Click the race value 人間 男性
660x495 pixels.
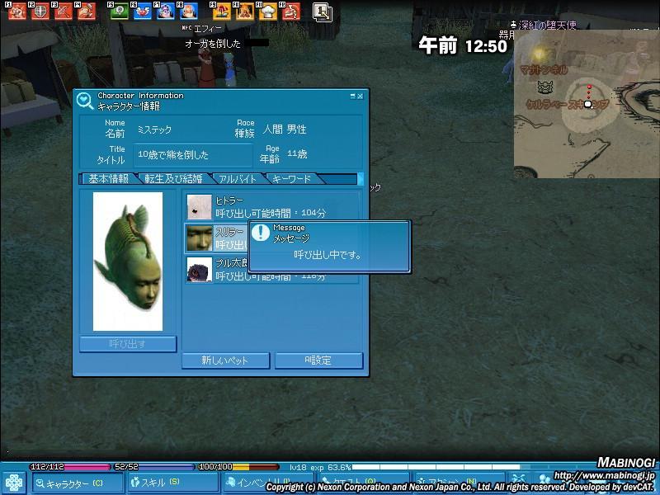[285, 130]
